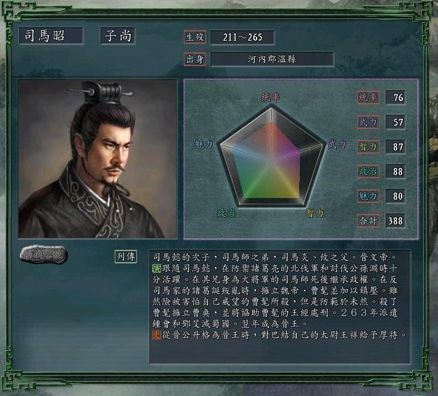This screenshot has width=438, height=396.
Task: Select the 生歿 lifespan label
Action: click(195, 37)
